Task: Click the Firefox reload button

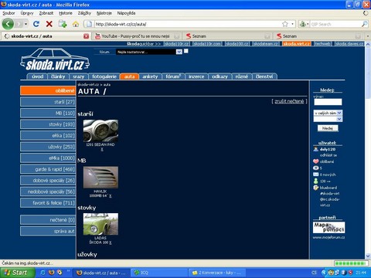Action: pos(36,24)
